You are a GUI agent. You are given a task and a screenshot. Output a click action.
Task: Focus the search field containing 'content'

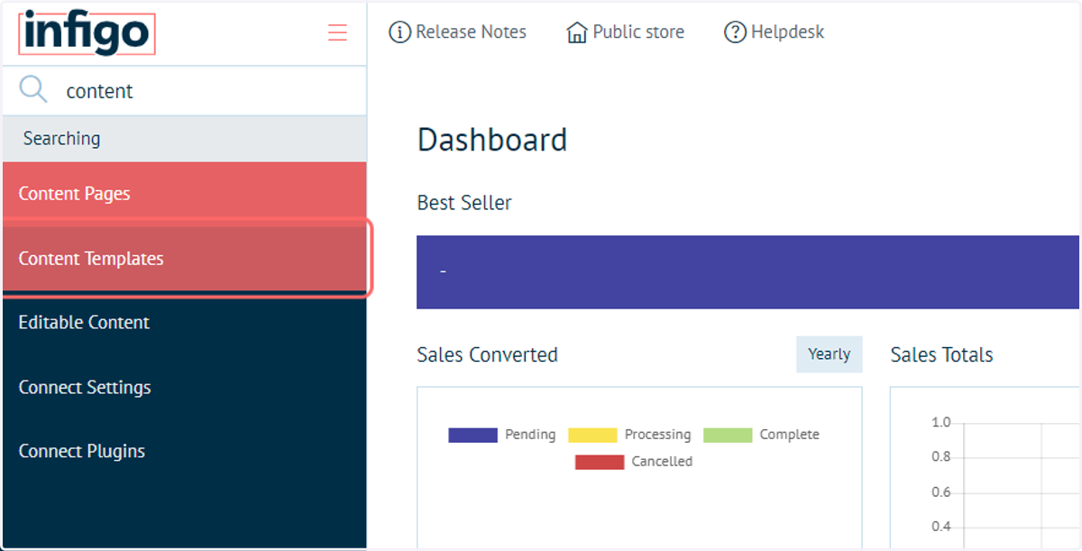[185, 91]
